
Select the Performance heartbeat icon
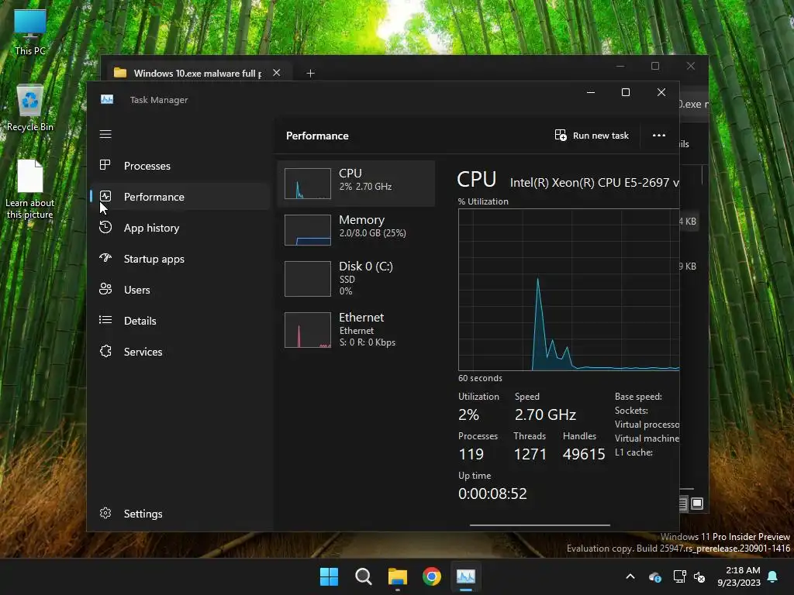coord(105,196)
